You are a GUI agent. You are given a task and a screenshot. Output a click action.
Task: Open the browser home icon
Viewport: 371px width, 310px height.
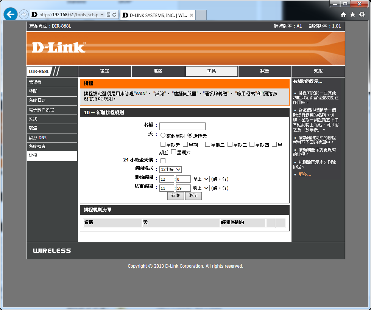click(343, 14)
